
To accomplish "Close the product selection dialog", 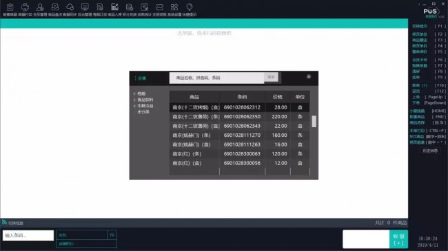I will coord(309,76).
